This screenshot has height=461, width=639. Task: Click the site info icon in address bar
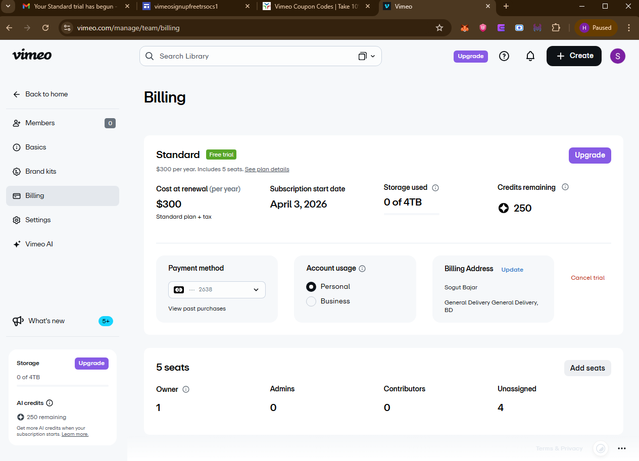tap(67, 28)
